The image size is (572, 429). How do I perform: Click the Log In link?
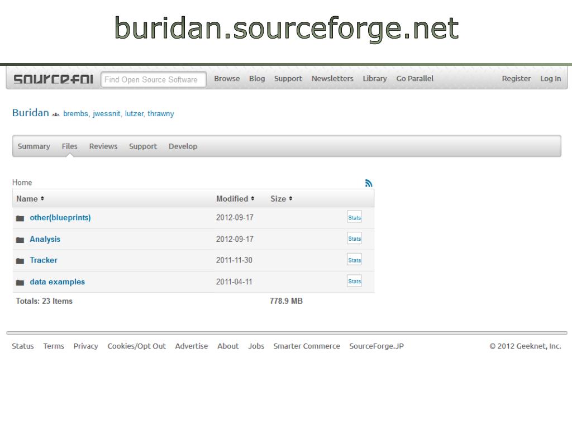(550, 78)
